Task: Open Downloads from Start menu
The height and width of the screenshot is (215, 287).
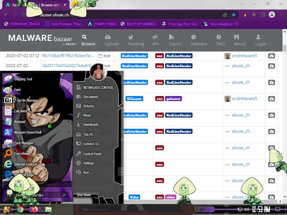Action: click(96, 124)
